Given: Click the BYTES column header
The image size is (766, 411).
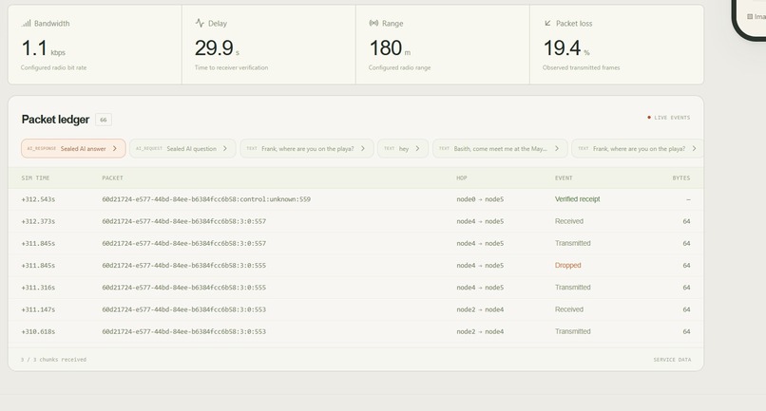Looking at the screenshot, I should pos(681,178).
